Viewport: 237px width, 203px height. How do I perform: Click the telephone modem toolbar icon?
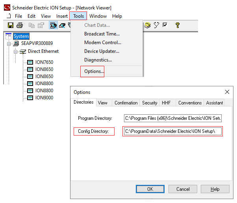tap(147, 25)
